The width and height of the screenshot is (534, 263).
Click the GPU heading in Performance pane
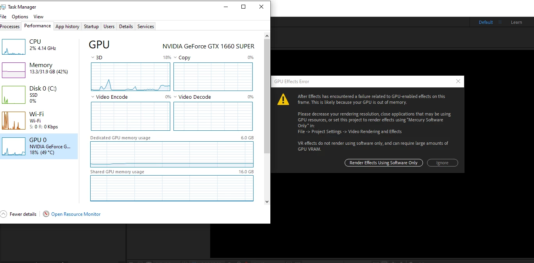tap(99, 44)
